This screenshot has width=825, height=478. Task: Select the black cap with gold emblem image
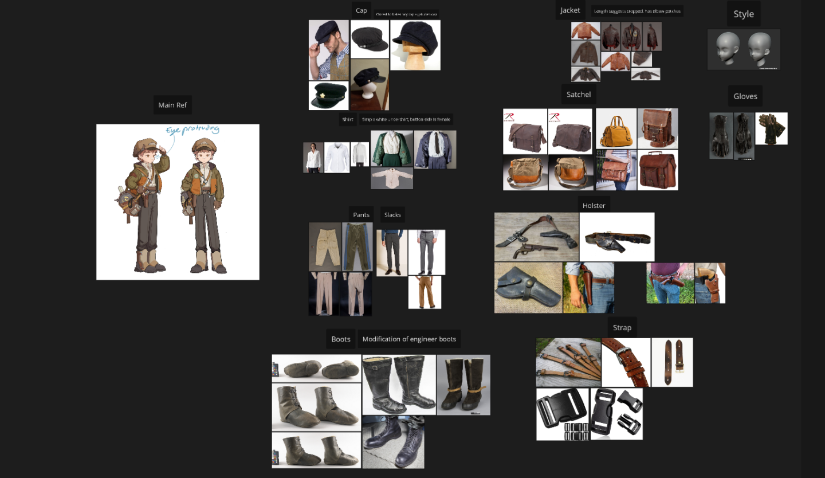pos(329,96)
